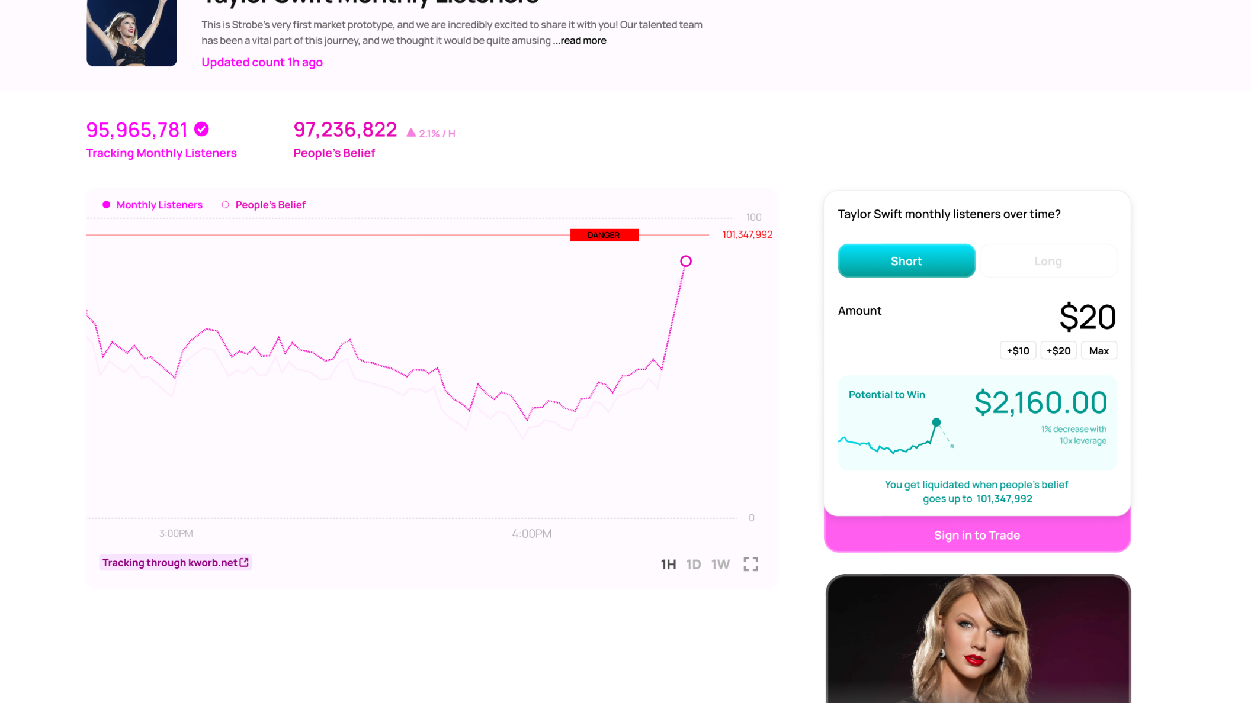Add $10 to the amount
This screenshot has height=703, width=1251.
(x=1018, y=351)
